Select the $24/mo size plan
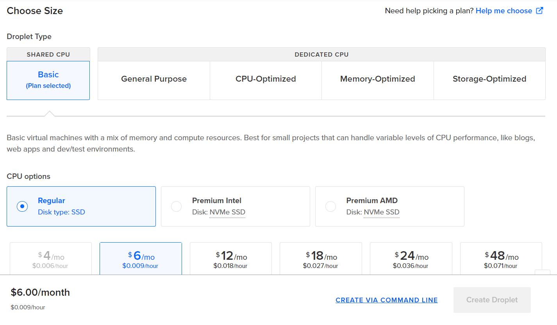The width and height of the screenshot is (557, 325). 411,259
